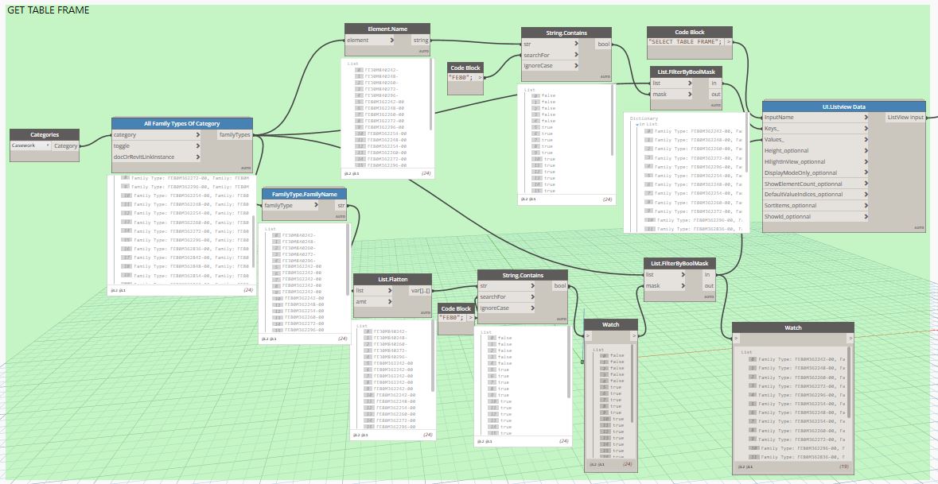Screen dimensions: 938x484
Task: Click the amt input port on List.Flatten
Action: tap(376, 302)
